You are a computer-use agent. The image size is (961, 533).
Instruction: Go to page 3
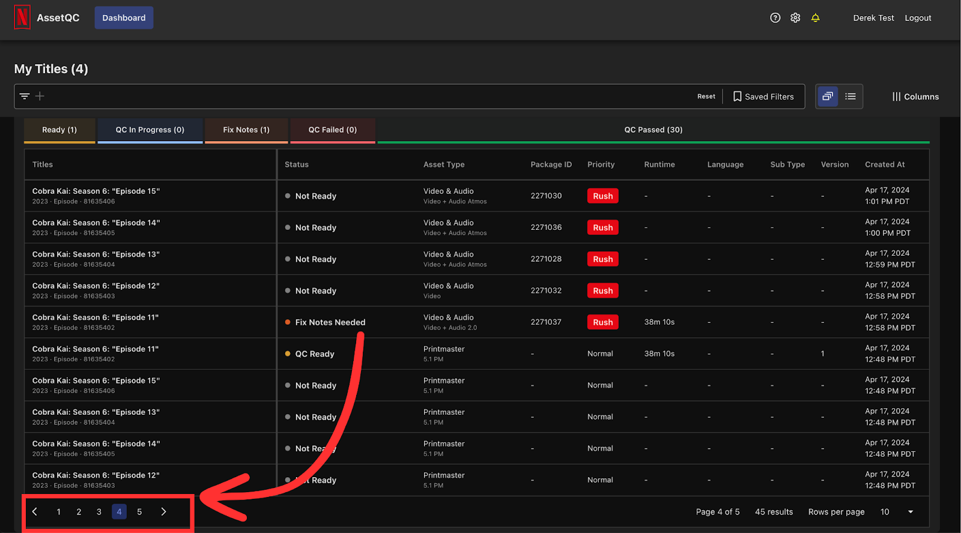99,512
